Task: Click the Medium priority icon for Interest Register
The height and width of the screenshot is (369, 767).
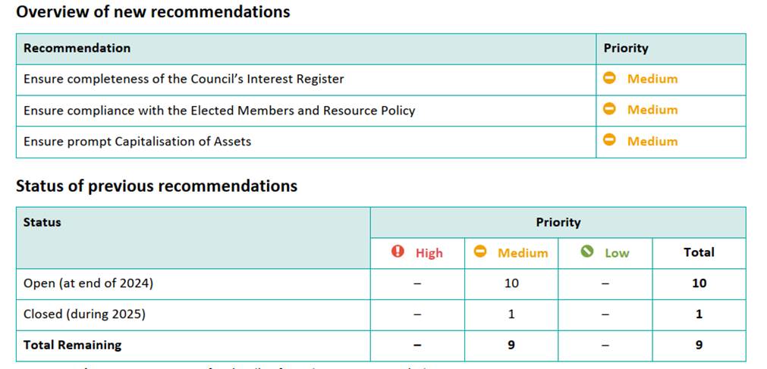Action: 609,78
